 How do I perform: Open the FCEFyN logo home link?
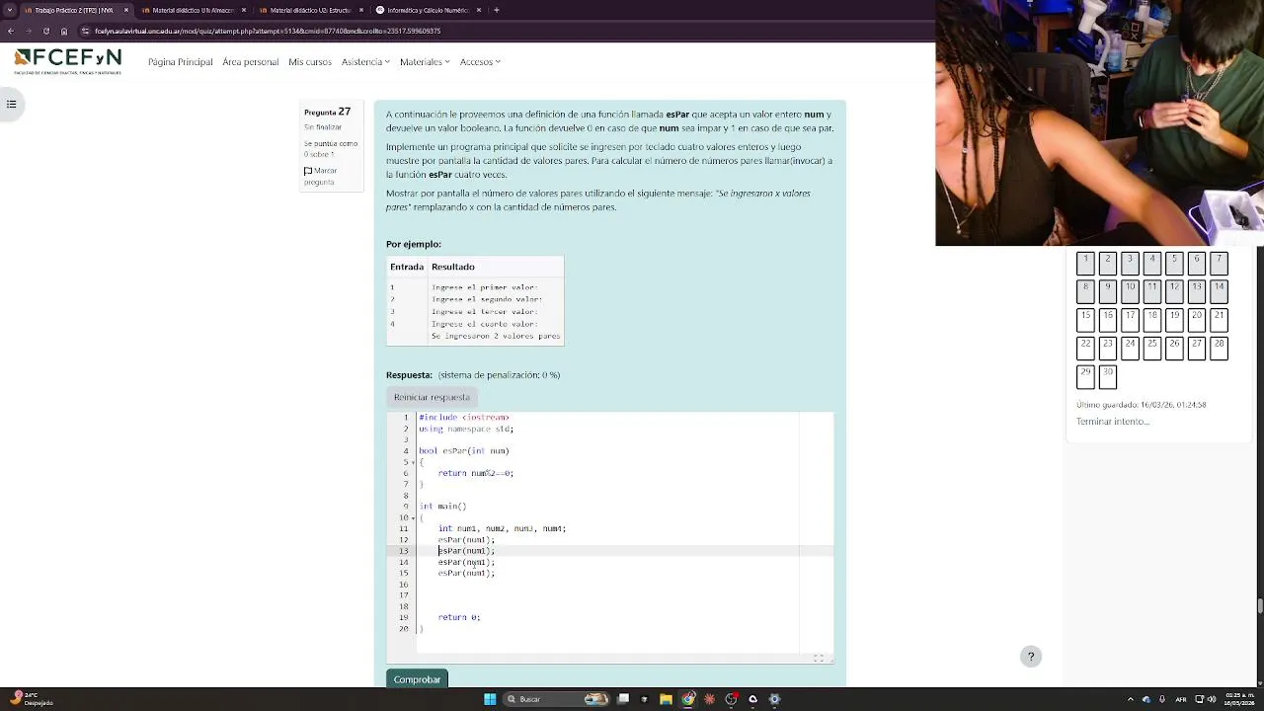coord(68,61)
